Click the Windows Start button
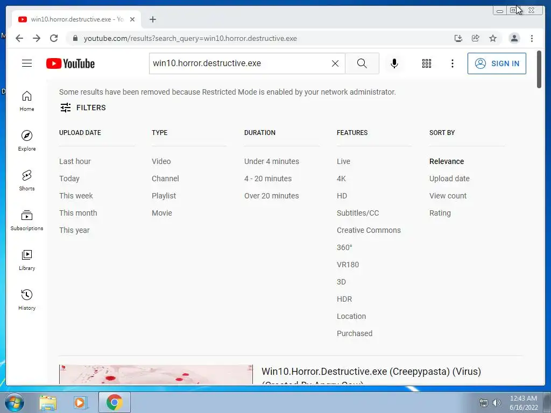 (x=15, y=402)
